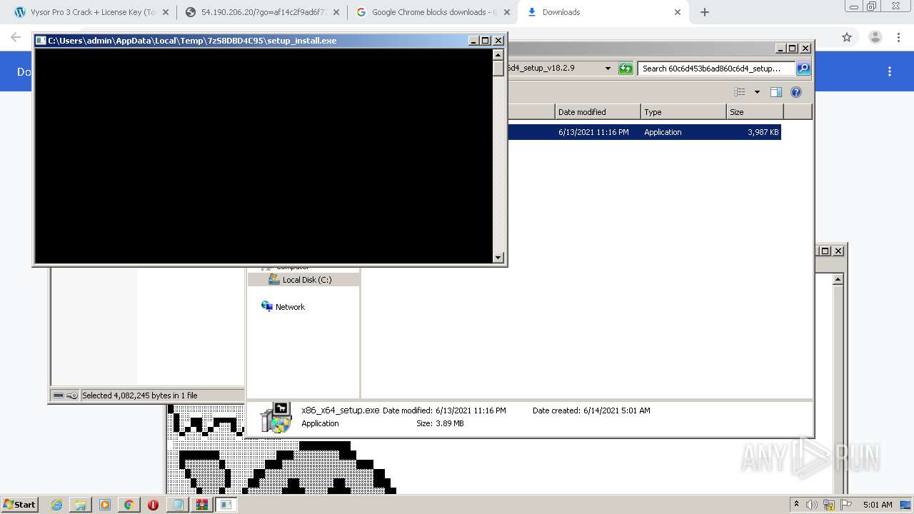Click x86_x64_setup.exe icon in details pane
Viewport: 914px width, 514px height.
coord(276,418)
